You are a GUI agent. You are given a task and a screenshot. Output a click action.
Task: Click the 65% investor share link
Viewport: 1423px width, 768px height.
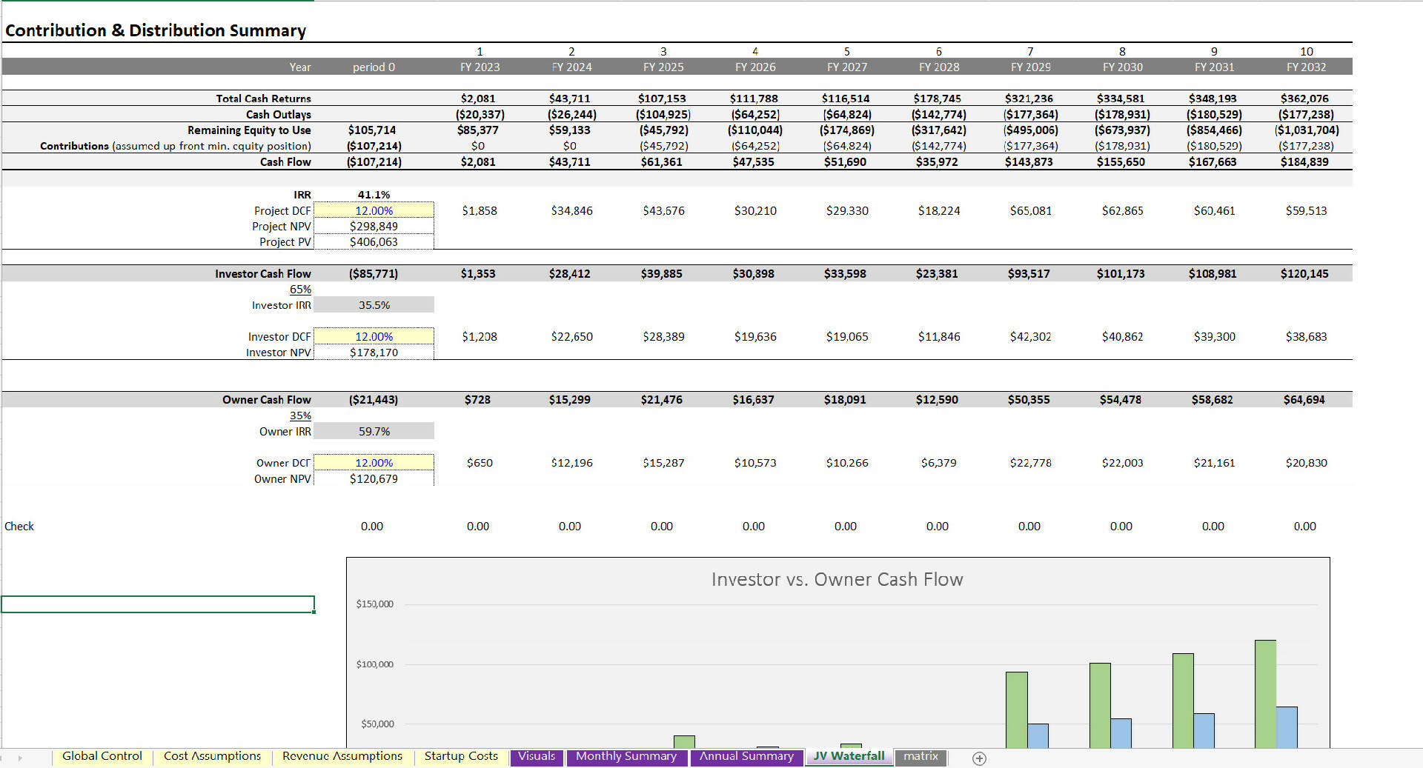point(300,290)
